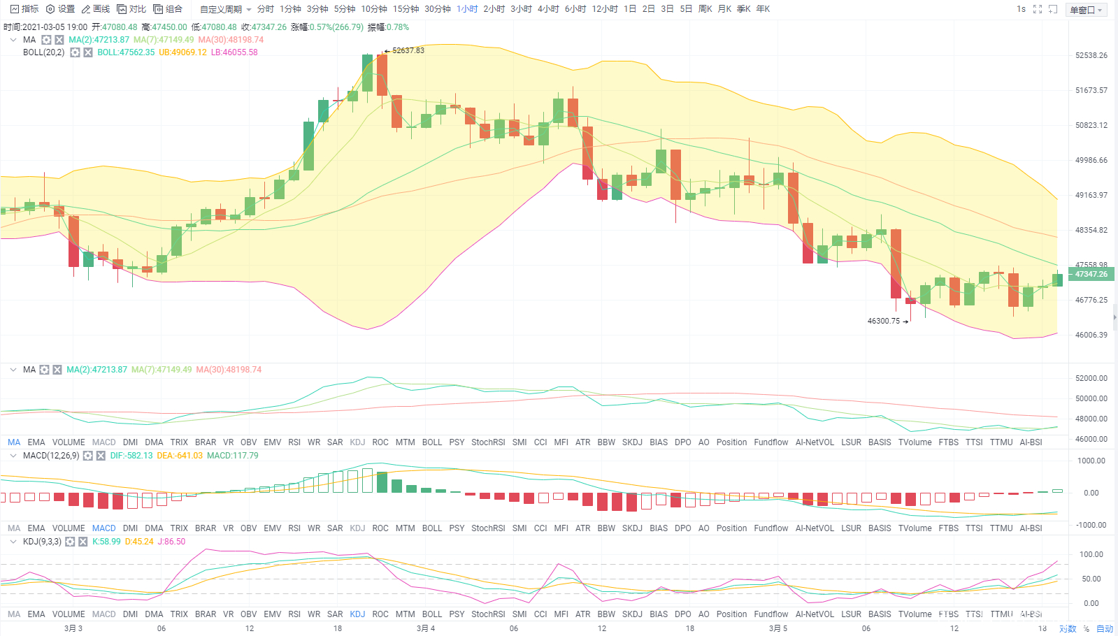
Task: Remove MA indicator from main chart
Action: (x=59, y=40)
